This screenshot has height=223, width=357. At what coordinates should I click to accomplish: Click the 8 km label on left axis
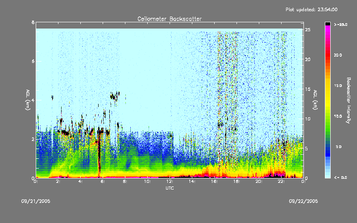pos(33,22)
